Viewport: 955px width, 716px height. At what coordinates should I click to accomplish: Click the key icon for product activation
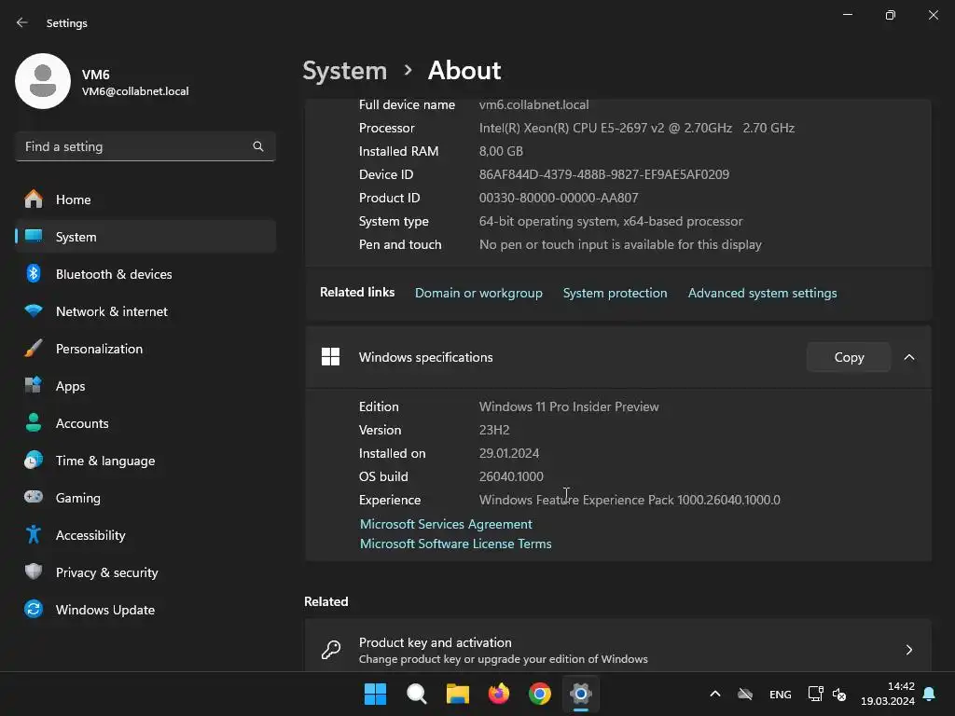click(331, 650)
